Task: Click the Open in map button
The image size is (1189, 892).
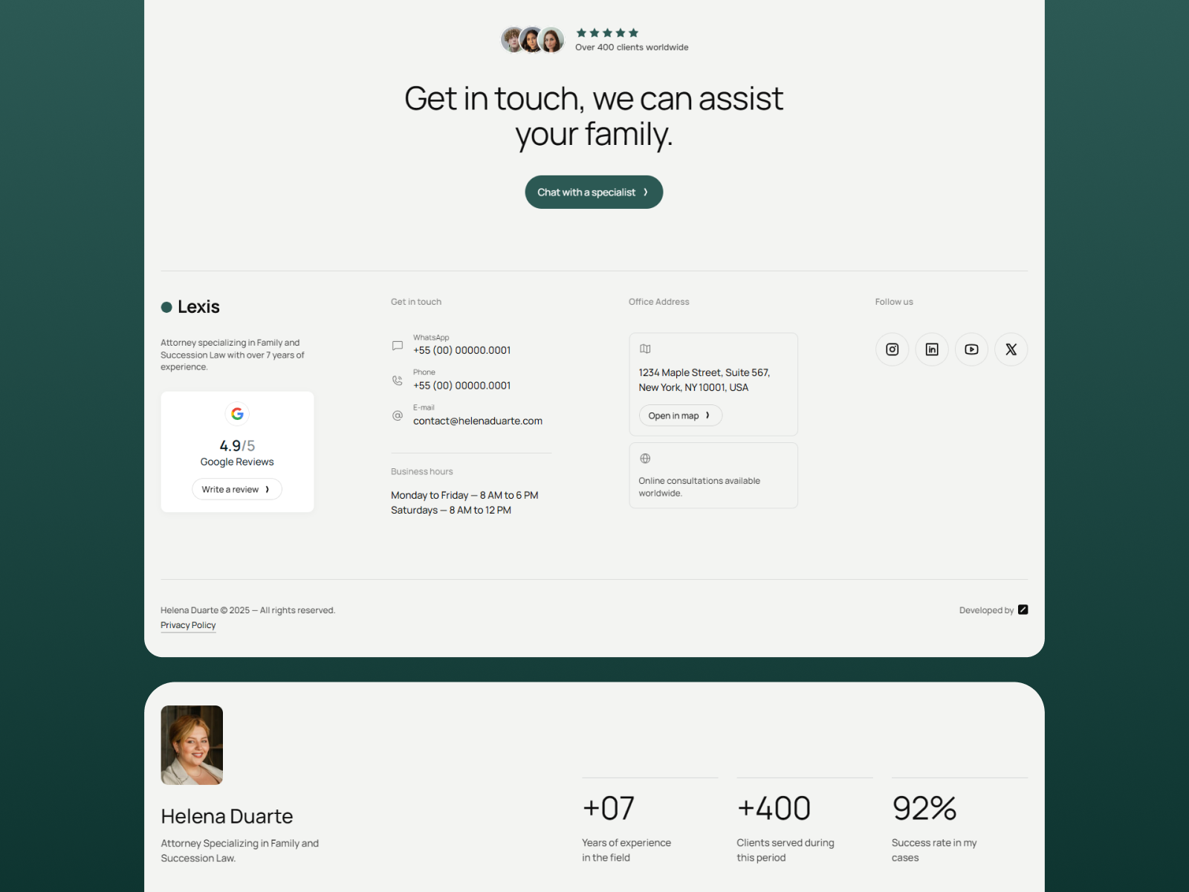Action: [x=681, y=416]
